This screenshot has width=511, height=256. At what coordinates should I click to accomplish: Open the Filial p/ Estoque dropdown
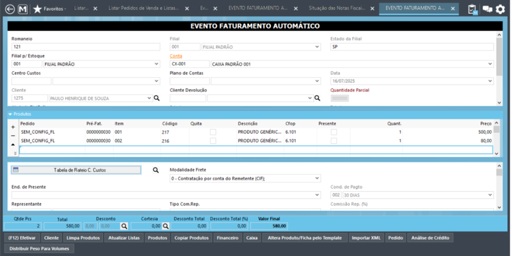pyautogui.click(x=156, y=64)
